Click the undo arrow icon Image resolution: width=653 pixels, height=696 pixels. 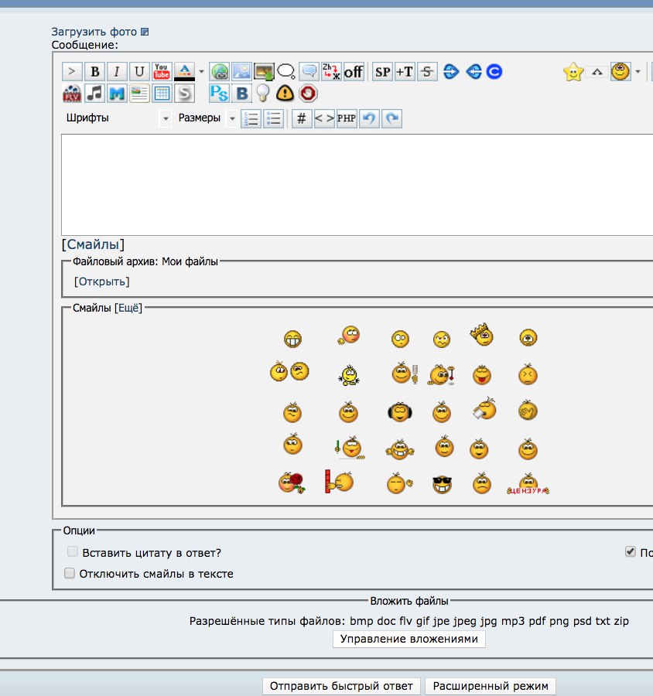click(x=370, y=118)
